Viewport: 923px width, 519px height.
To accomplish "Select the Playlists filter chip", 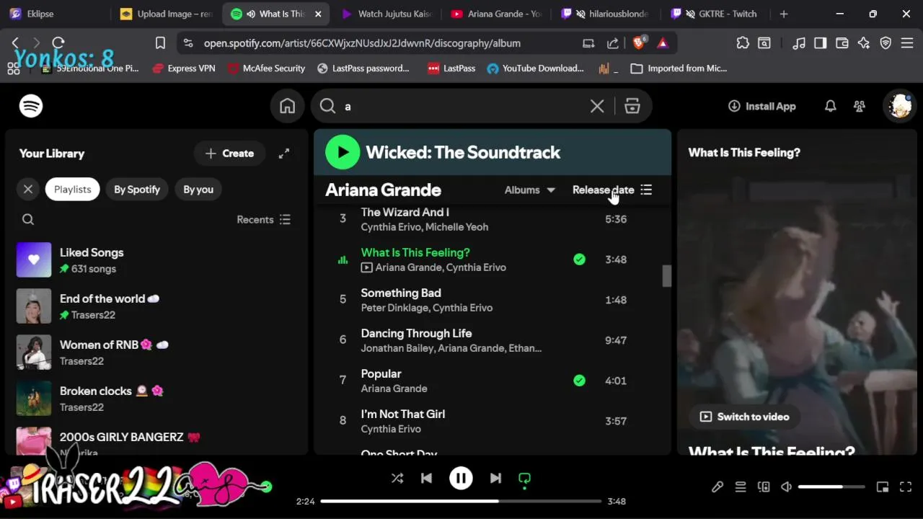I will pos(73,190).
